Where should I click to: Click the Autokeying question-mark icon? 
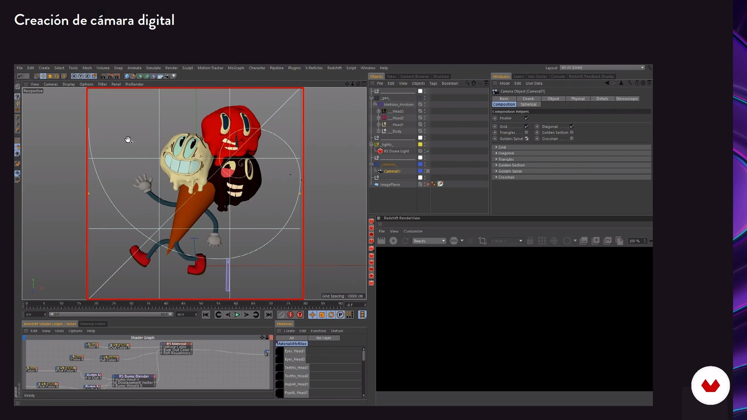coord(300,315)
